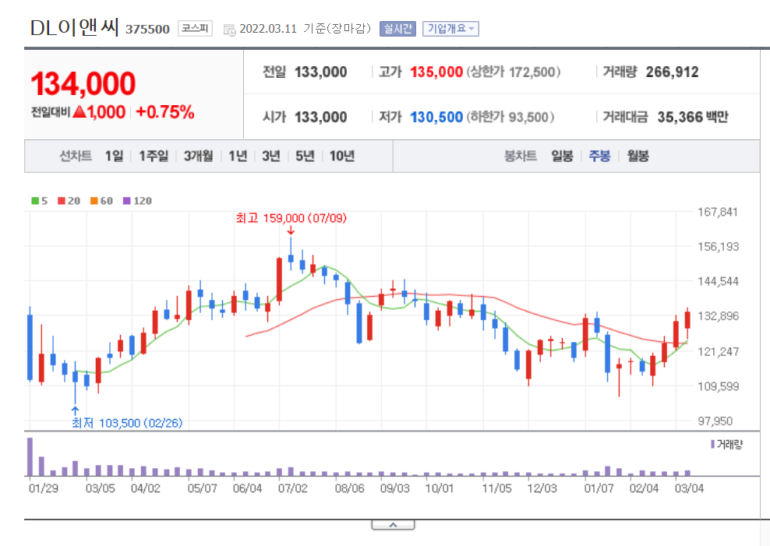Click the stock code 375500
This screenshot has width=770, height=546.
147,30
